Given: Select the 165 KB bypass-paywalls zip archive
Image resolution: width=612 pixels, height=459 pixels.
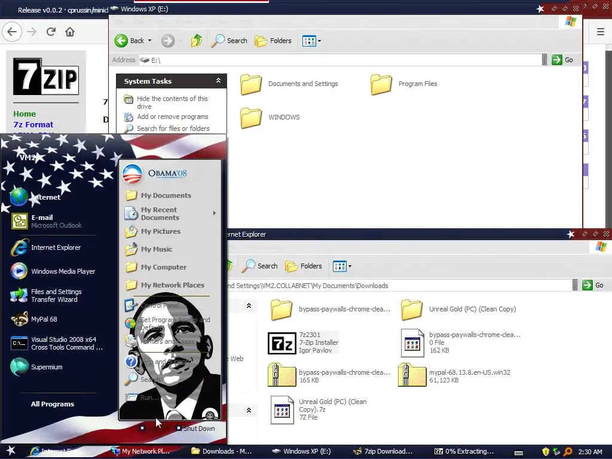Looking at the screenshot, I should (x=329, y=375).
